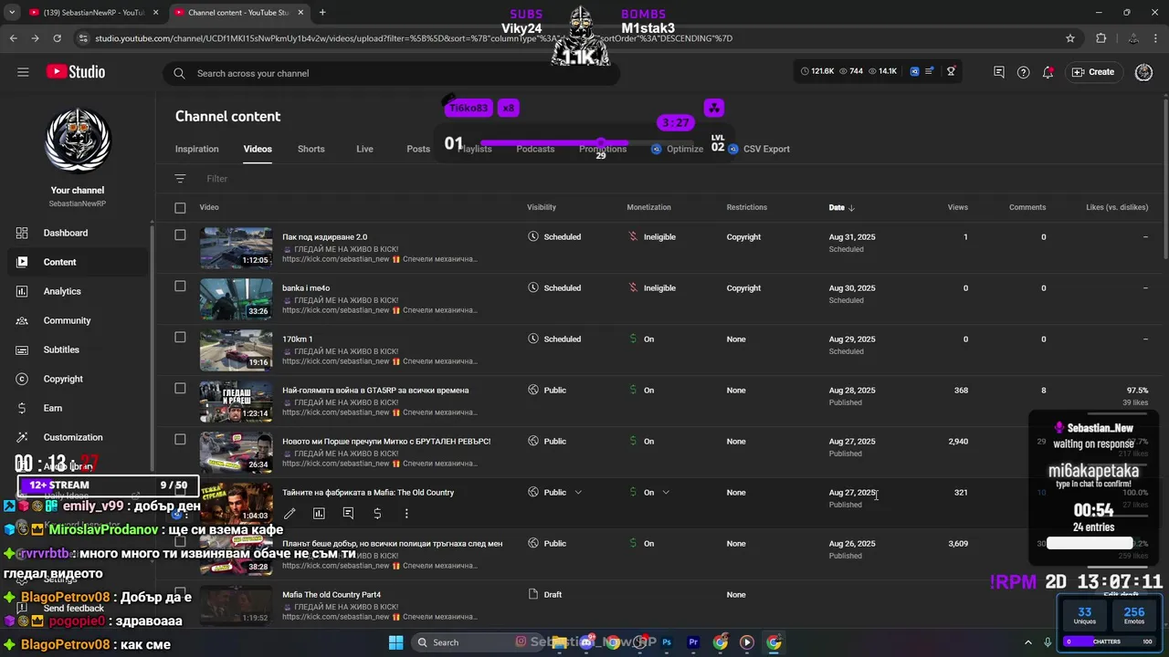1169x657 pixels.
Task: Check the box for Пак под издирване 2.0
Action: click(180, 235)
